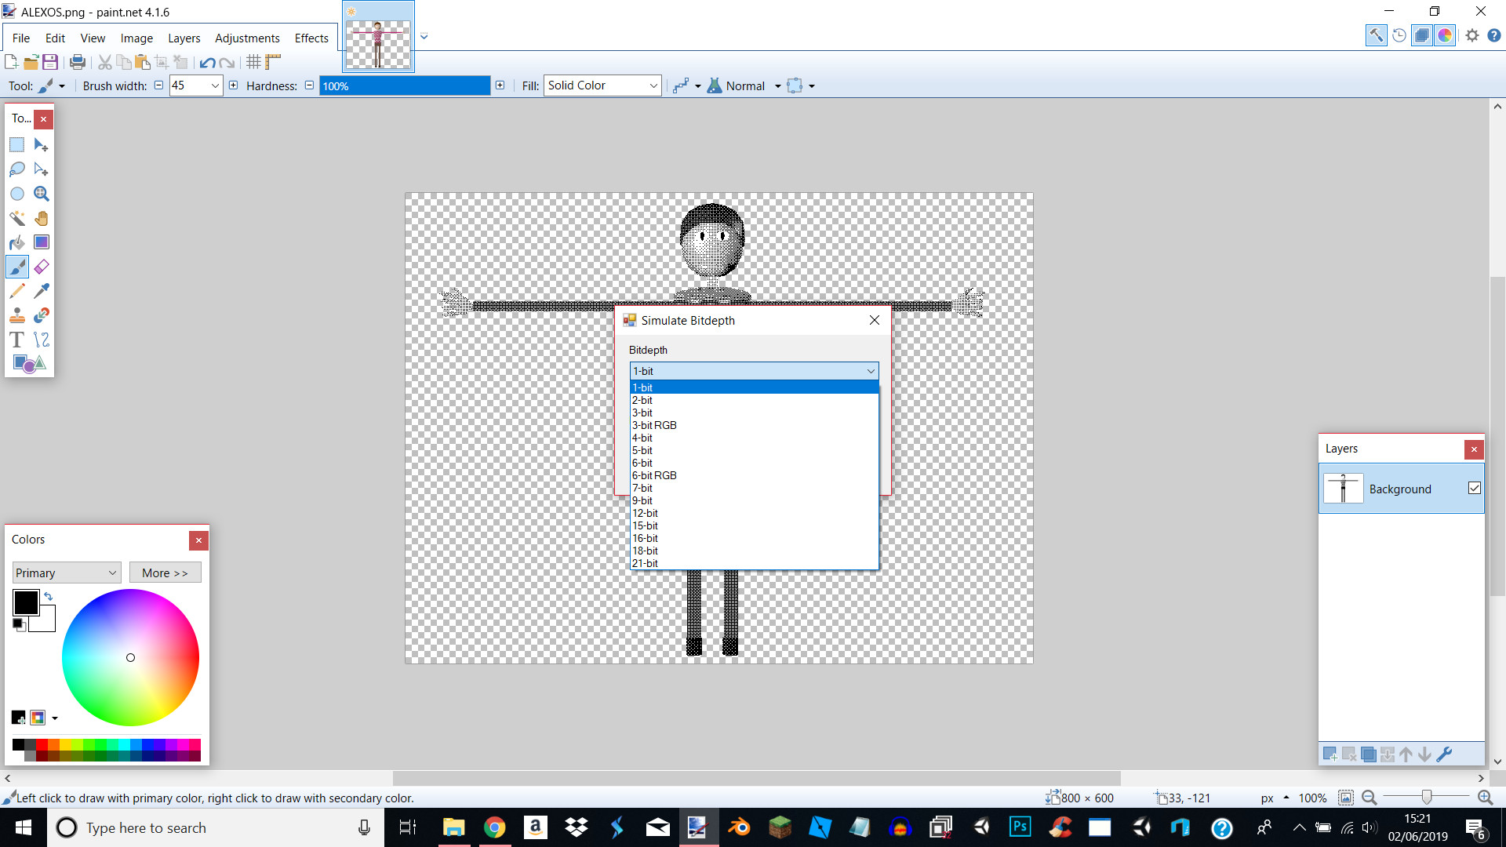1506x847 pixels.
Task: Select the Rectangle Select tool
Action: (x=17, y=145)
